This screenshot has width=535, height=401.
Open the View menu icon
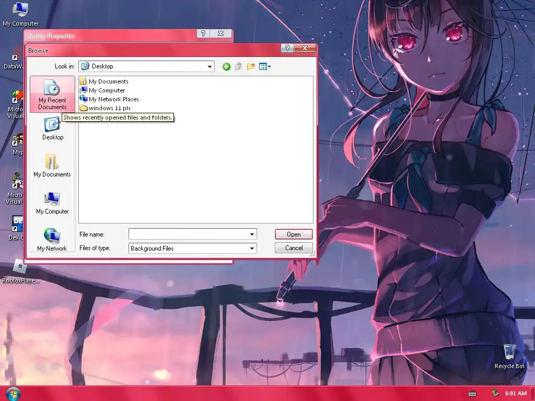tap(265, 66)
